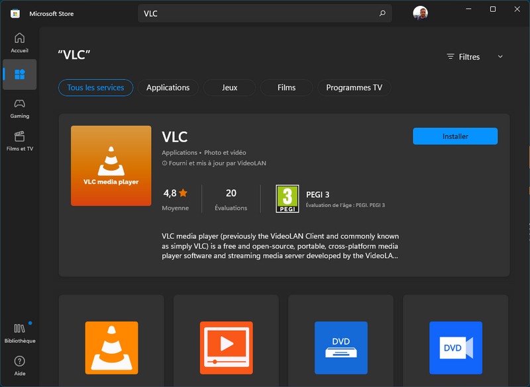
Task: Go to the Accueil home page
Action: tap(20, 43)
